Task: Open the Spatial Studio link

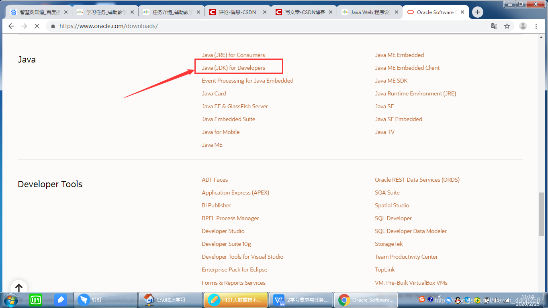Action: click(x=392, y=205)
